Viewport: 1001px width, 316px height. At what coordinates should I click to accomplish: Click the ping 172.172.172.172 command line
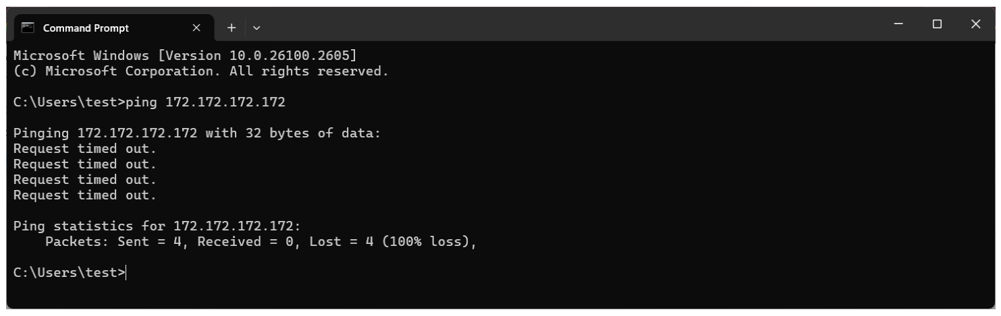149,103
